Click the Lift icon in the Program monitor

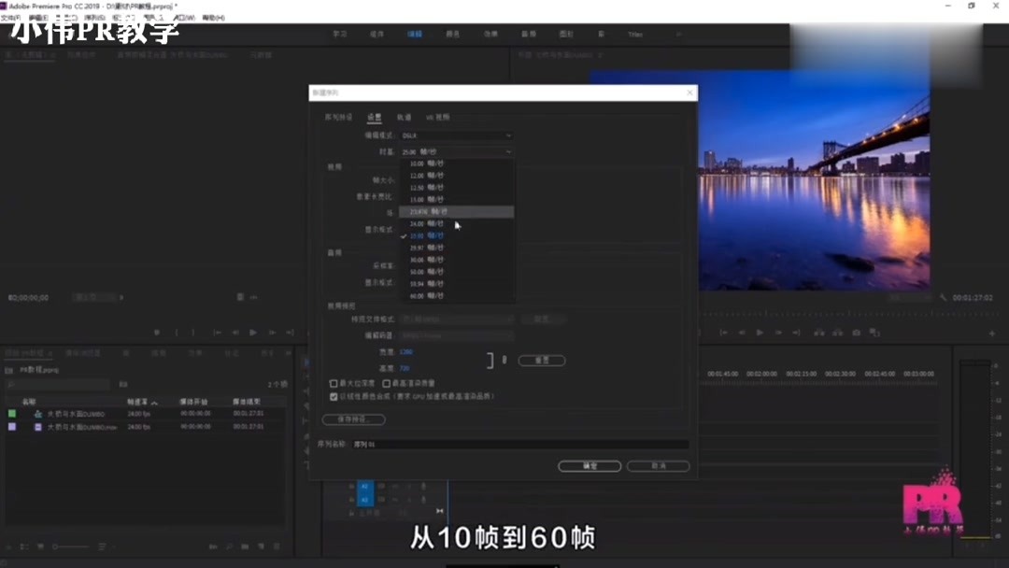tap(818, 332)
